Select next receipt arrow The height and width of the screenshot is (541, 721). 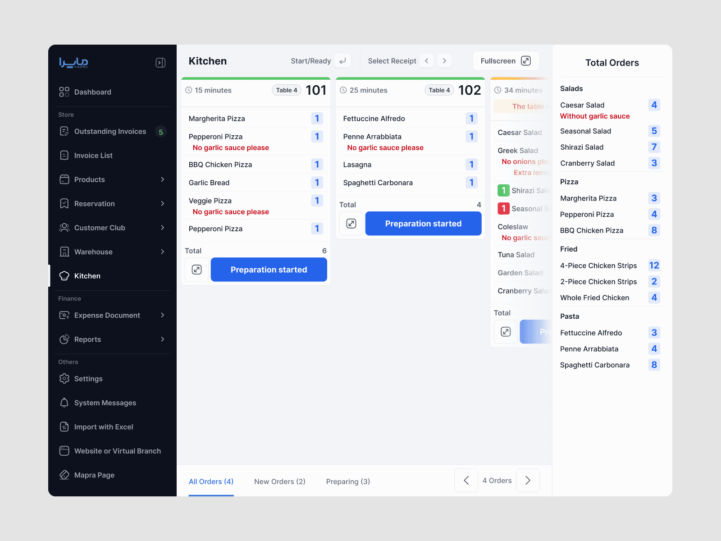pyautogui.click(x=444, y=60)
